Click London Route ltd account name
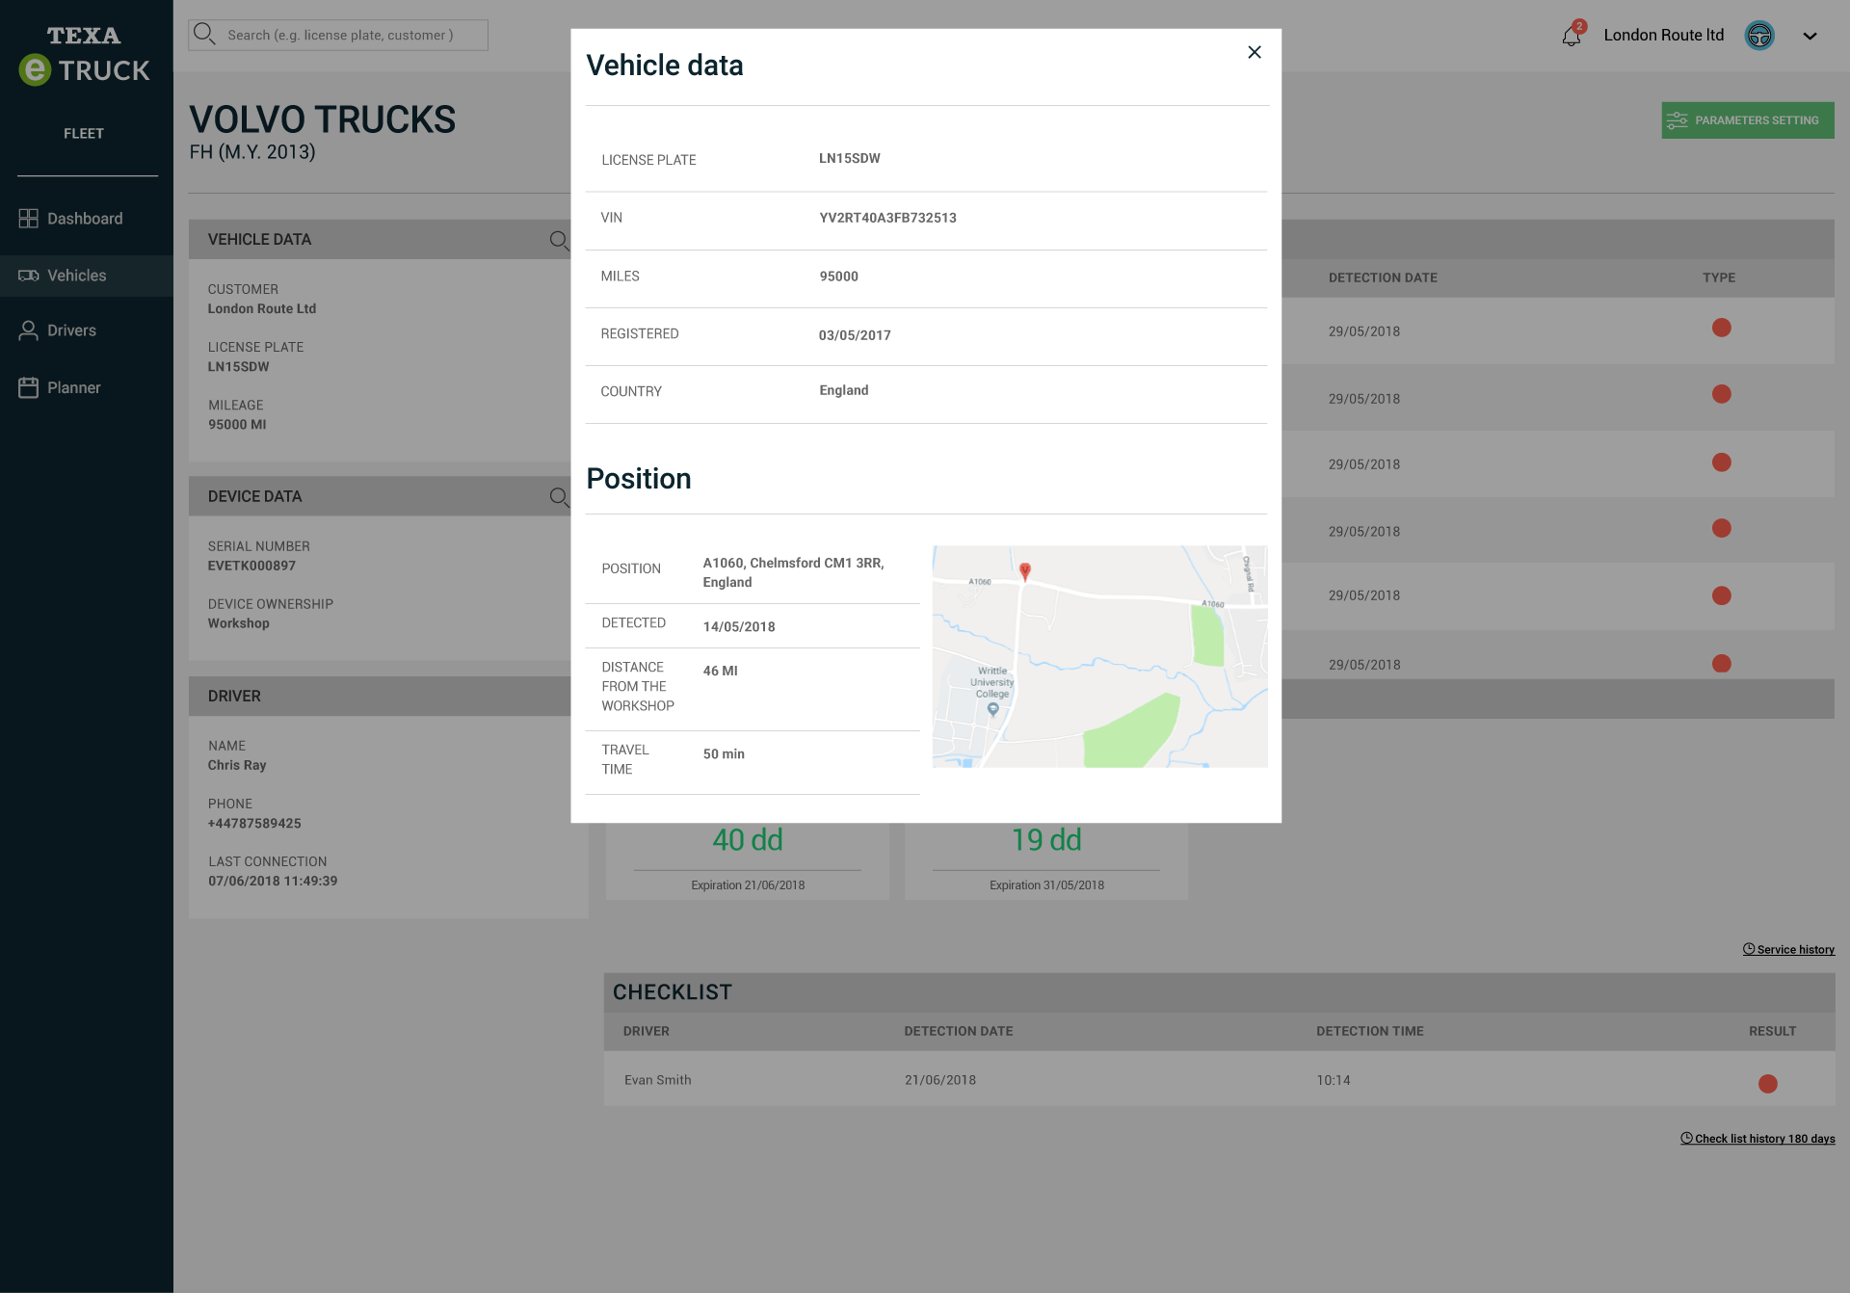Screen dimensions: 1850x1293 coord(1663,35)
